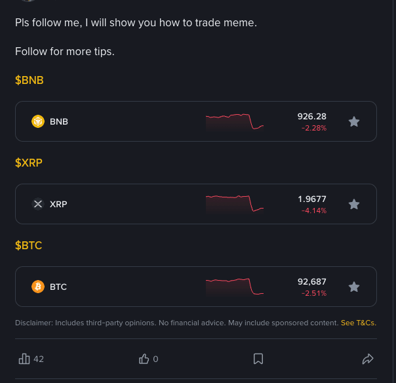
Task: View the BNB price sparkline chart
Action: point(235,121)
